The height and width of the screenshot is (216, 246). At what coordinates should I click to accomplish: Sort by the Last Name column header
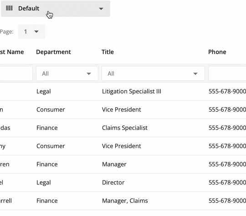[x=12, y=52]
